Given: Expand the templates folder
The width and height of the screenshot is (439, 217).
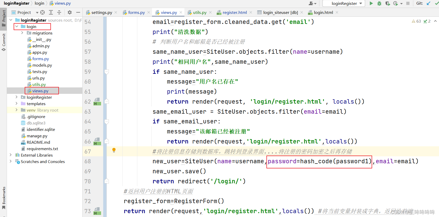Looking at the screenshot, I should [x=16, y=104].
